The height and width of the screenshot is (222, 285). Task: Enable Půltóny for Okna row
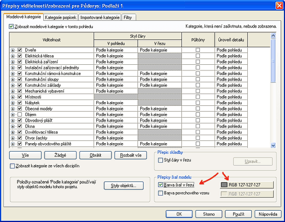tap(198, 126)
